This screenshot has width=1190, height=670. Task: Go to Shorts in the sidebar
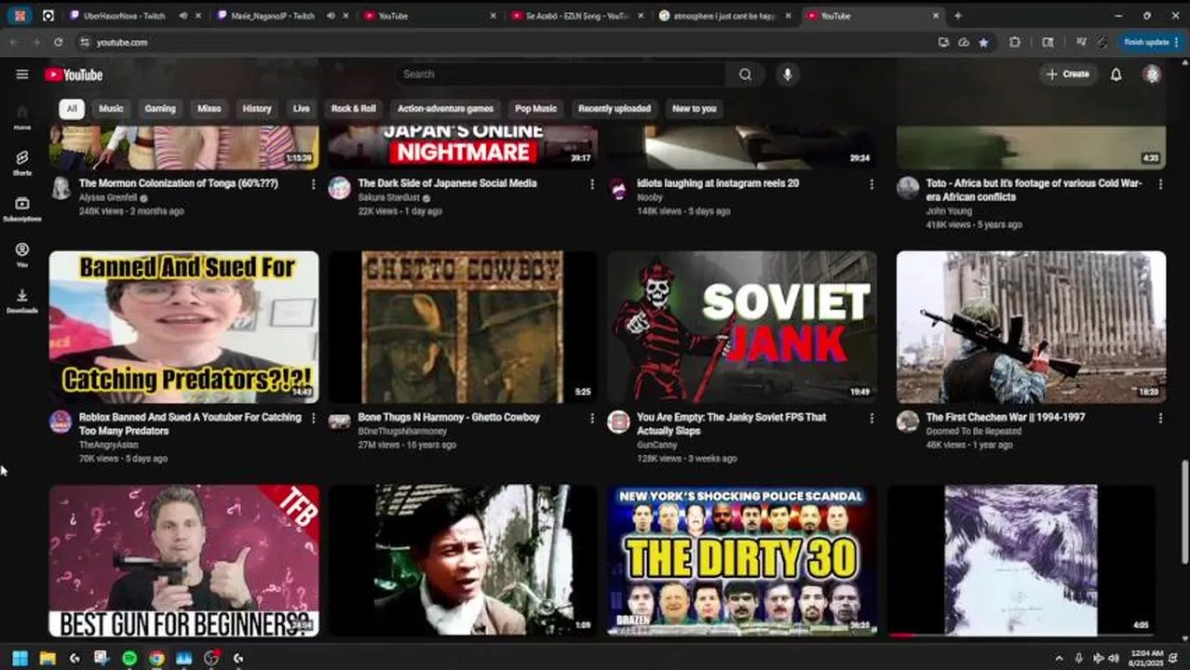[22, 163]
